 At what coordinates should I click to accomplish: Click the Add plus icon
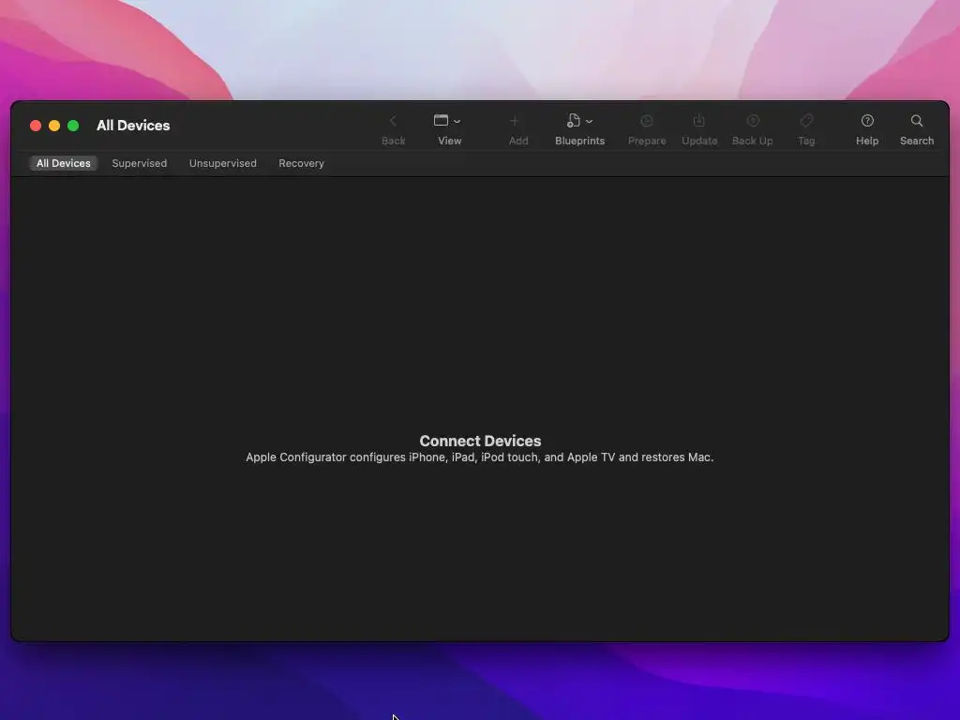tap(515, 121)
